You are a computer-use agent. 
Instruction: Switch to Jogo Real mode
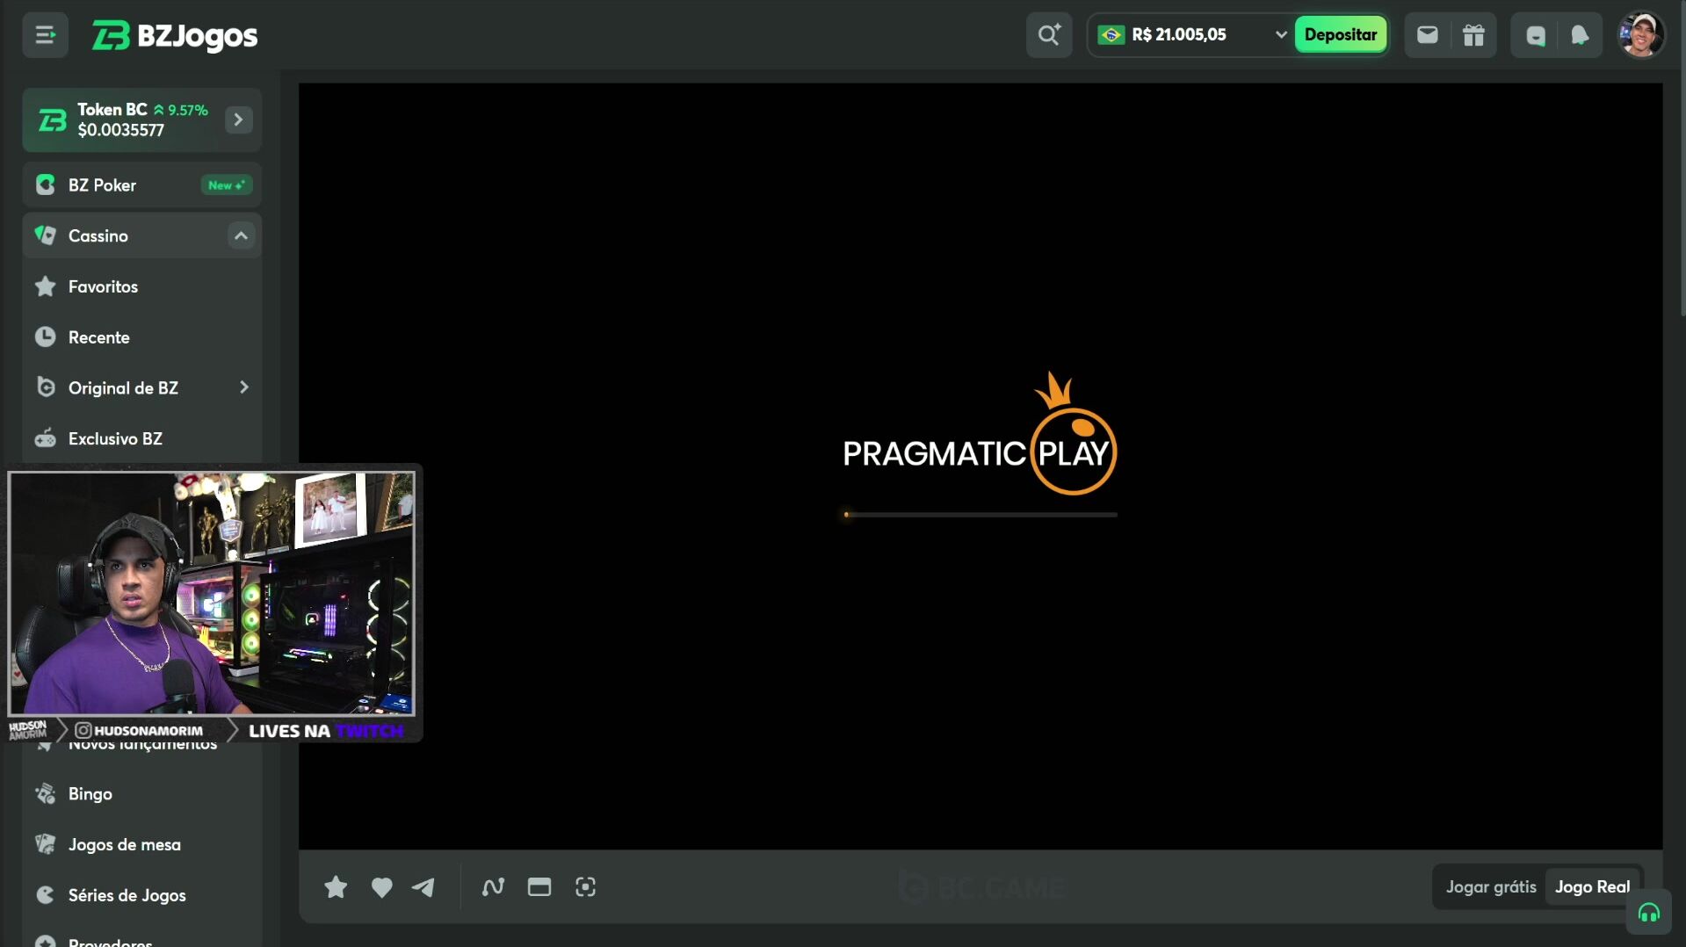1592,887
